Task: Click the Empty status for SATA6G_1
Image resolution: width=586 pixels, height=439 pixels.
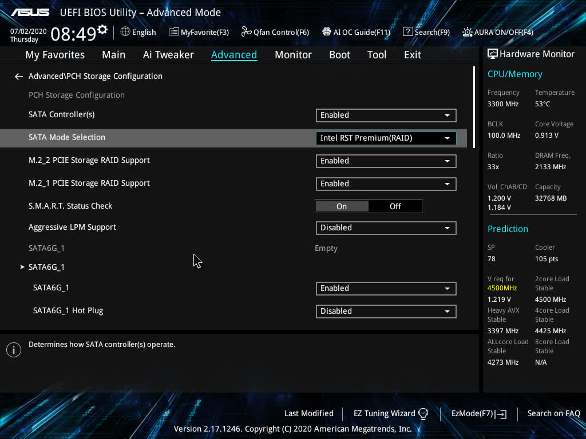Action: (x=326, y=249)
